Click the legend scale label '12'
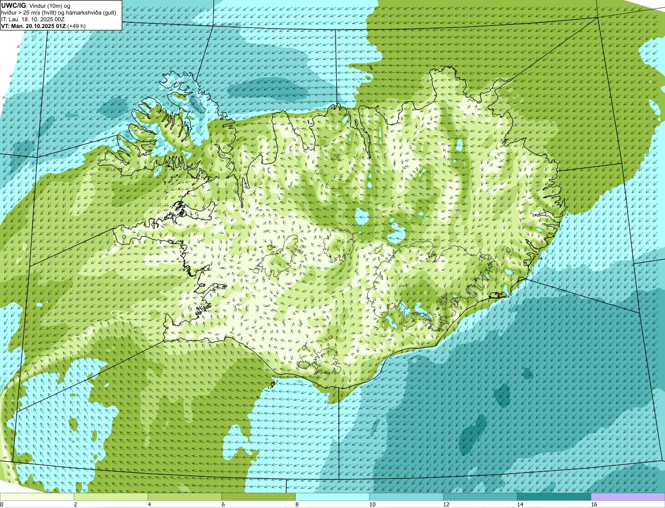 (446, 504)
